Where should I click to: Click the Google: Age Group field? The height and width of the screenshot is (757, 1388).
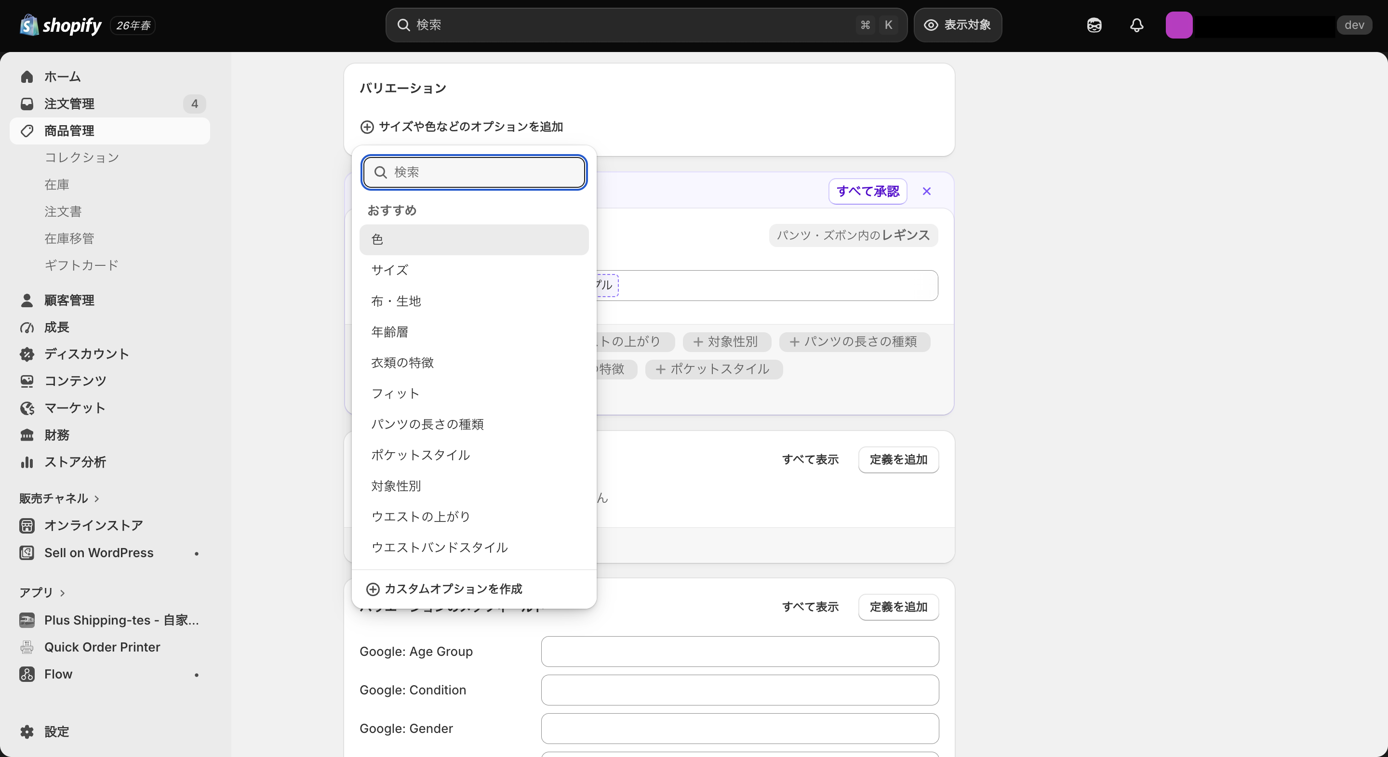click(739, 651)
